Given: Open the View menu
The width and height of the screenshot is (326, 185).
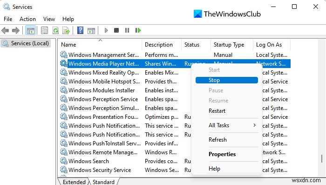Looking at the screenshot, I should pyautogui.click(x=49, y=19).
